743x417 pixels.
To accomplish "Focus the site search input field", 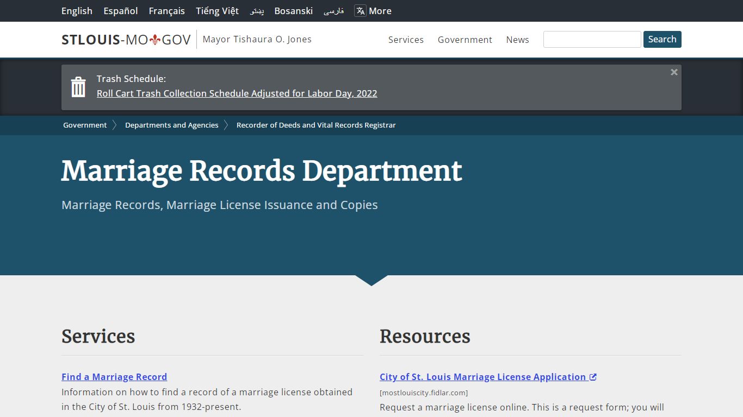I will [x=592, y=39].
